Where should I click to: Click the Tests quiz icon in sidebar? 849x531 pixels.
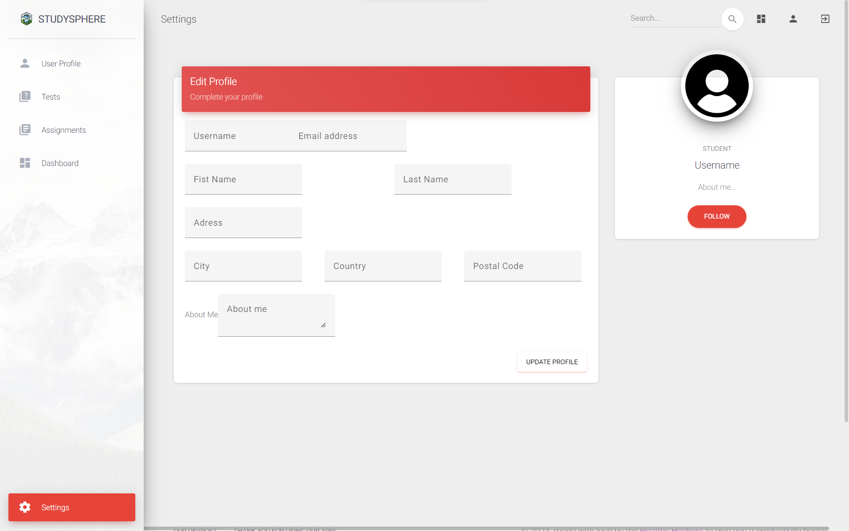click(x=25, y=96)
